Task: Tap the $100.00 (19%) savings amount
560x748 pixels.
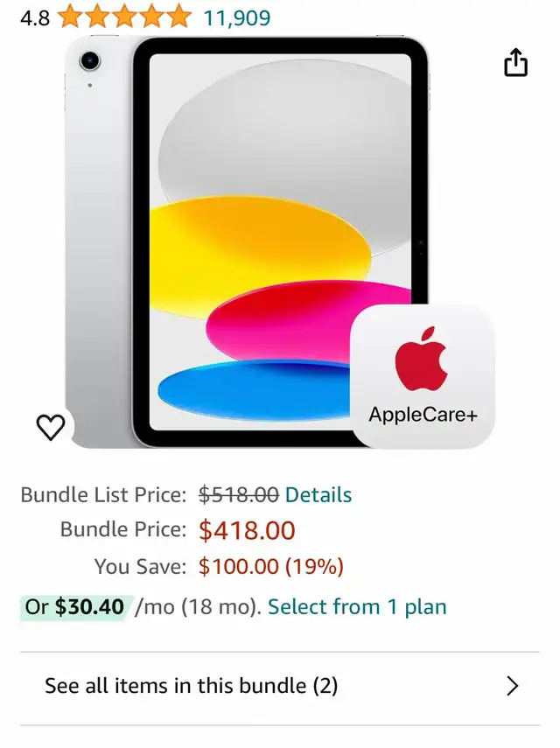Action: [x=271, y=566]
